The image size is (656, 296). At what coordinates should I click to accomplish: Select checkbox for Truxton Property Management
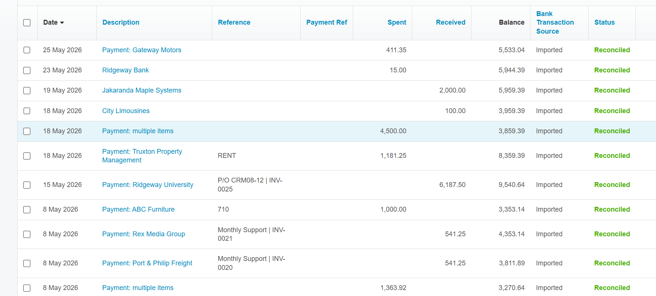click(x=27, y=156)
